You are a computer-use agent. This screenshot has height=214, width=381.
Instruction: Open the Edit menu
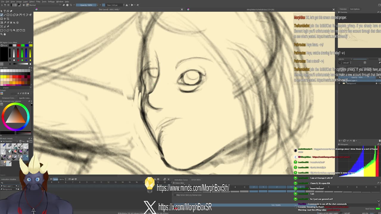7,1
